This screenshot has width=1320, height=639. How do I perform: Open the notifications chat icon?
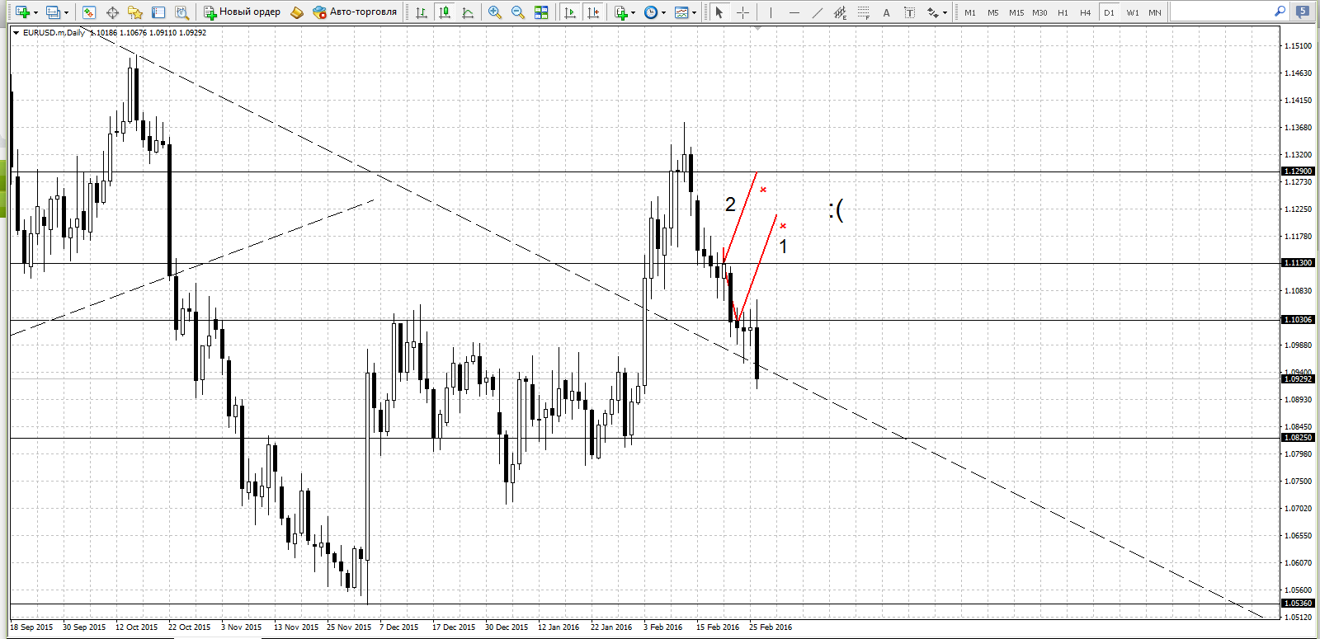click(x=1303, y=12)
